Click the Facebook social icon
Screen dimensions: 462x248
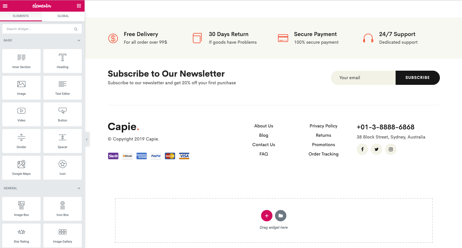(x=362, y=149)
